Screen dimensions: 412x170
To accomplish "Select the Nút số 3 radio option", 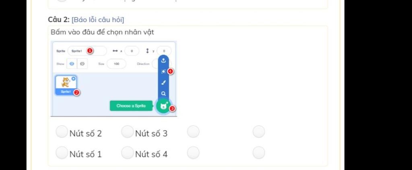I will [x=128, y=131].
